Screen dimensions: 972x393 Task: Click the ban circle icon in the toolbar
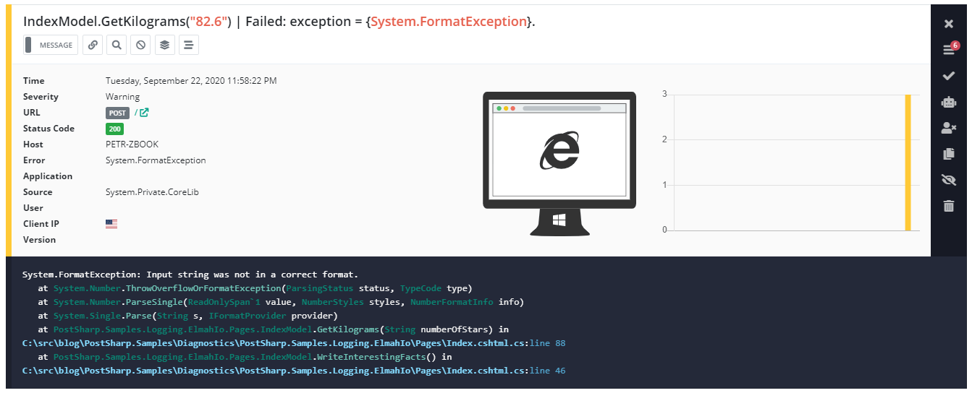[140, 45]
